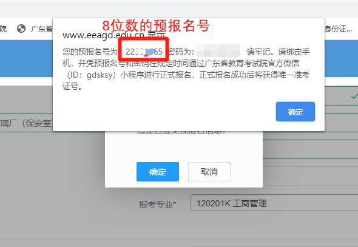This screenshot has width=358, height=247.
Task: Click the red 8位数的预报名号 annotation
Action: tap(156, 25)
